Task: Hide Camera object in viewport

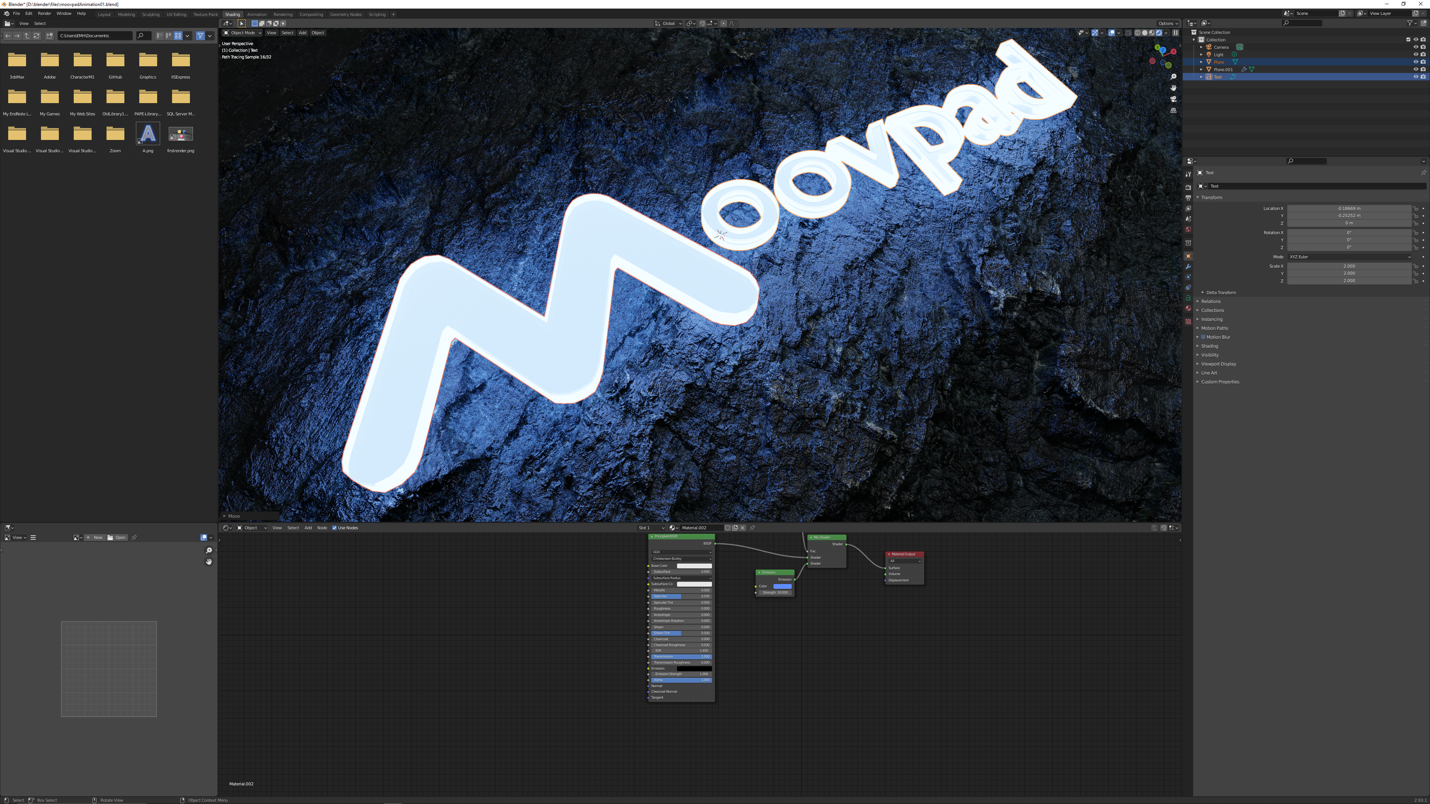Action: pyautogui.click(x=1415, y=47)
